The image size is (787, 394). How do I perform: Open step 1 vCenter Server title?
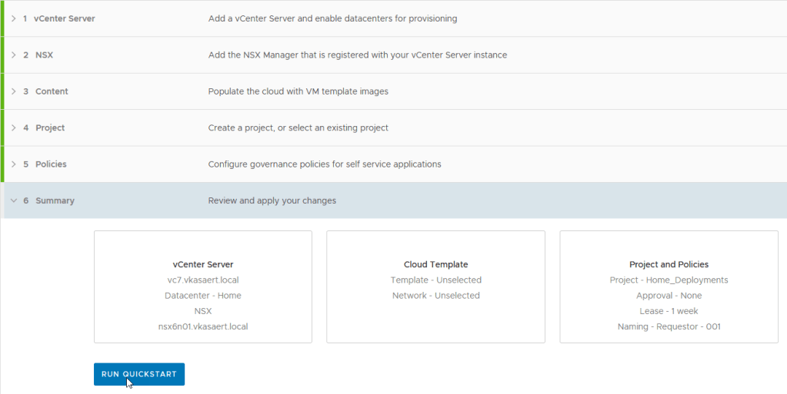[64, 18]
